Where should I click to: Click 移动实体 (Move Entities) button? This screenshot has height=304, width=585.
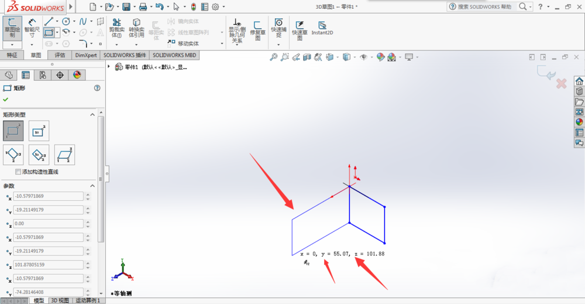coord(184,43)
